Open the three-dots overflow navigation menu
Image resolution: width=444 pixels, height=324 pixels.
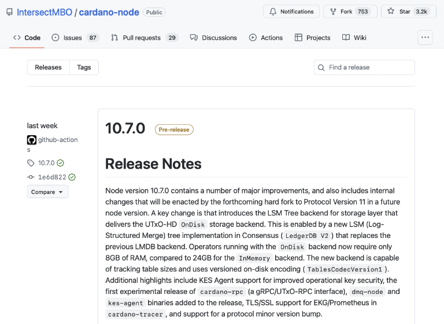pyautogui.click(x=425, y=38)
